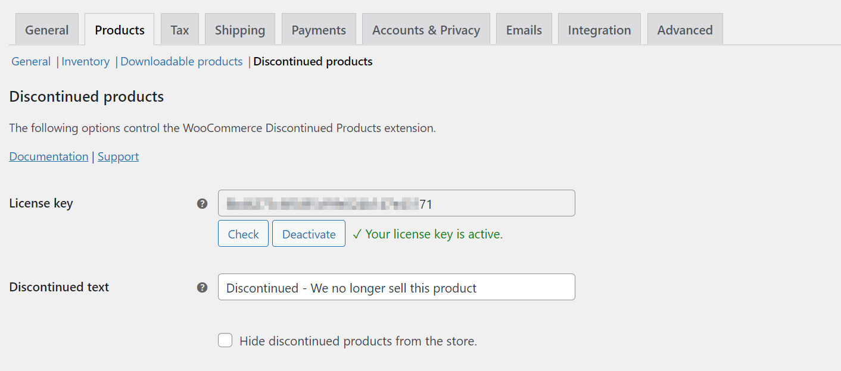This screenshot has width=841, height=371.
Task: Switch to the Accounts & Privacy tab
Action: pos(426,29)
